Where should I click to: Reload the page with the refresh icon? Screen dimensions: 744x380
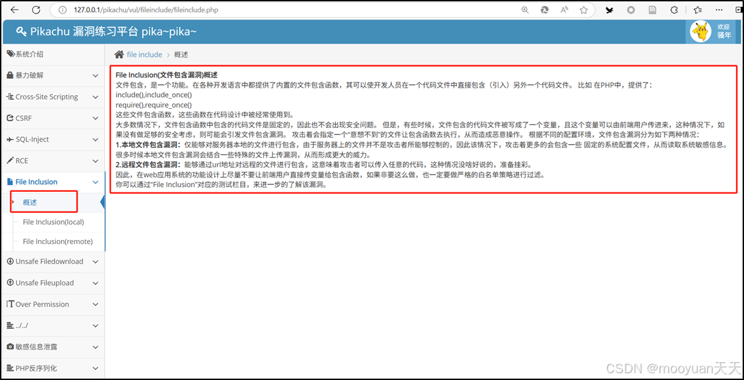(36, 10)
